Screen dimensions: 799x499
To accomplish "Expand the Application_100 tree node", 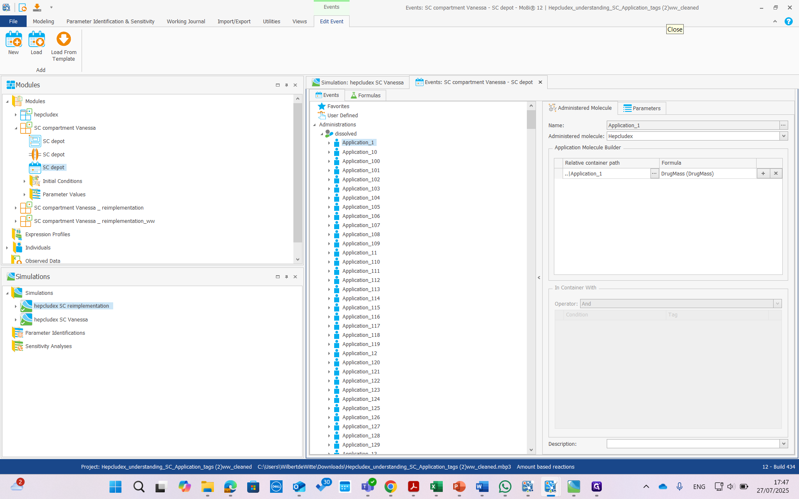I will pos(329,161).
